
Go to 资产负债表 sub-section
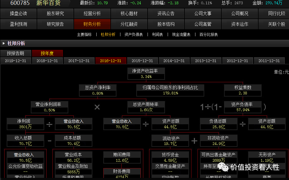[x=134, y=35]
